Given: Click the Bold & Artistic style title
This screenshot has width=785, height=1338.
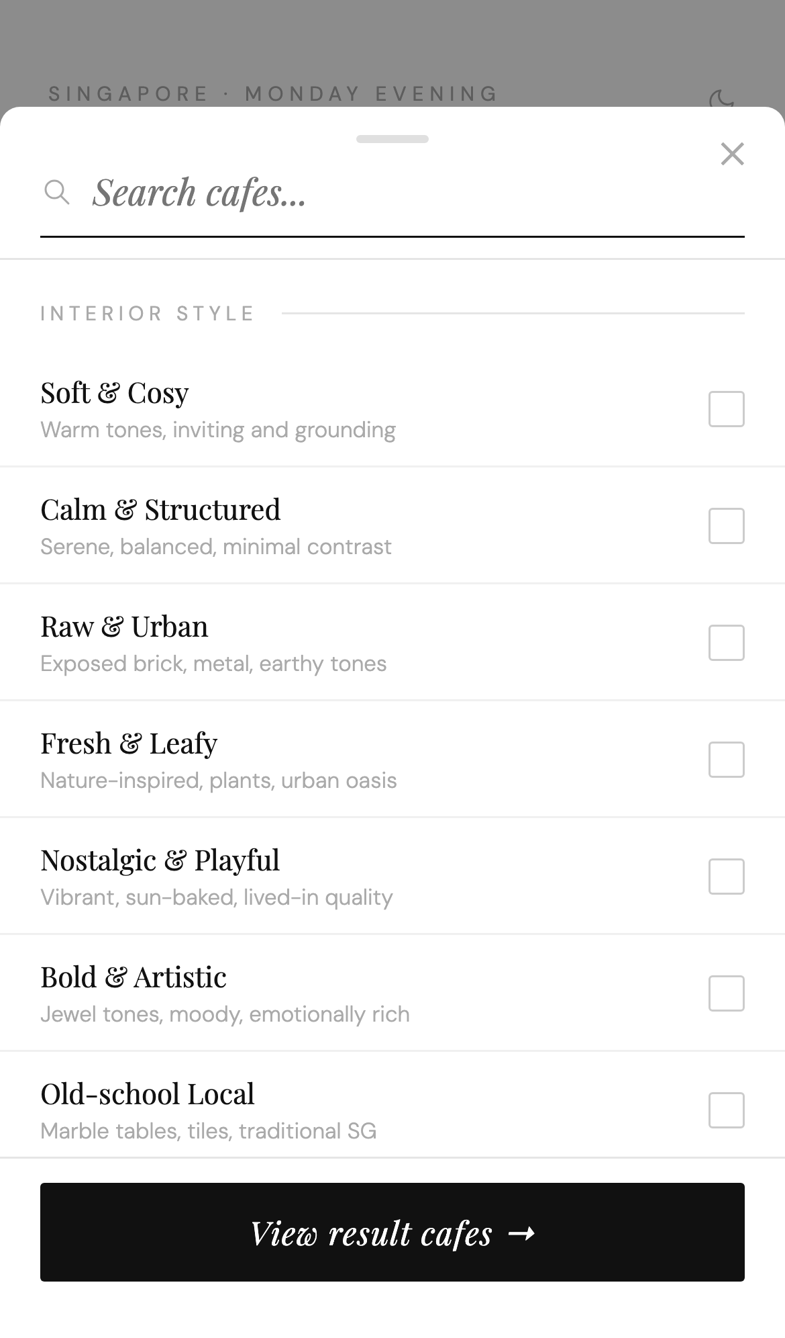Looking at the screenshot, I should click(x=134, y=977).
